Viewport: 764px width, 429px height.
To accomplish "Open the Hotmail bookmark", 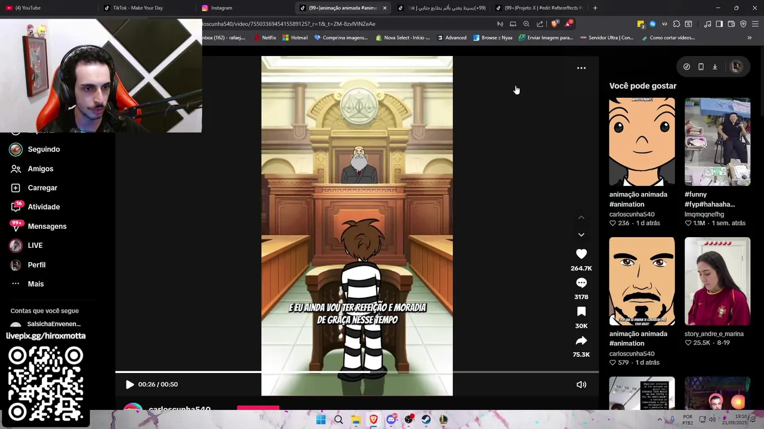I will (295, 38).
